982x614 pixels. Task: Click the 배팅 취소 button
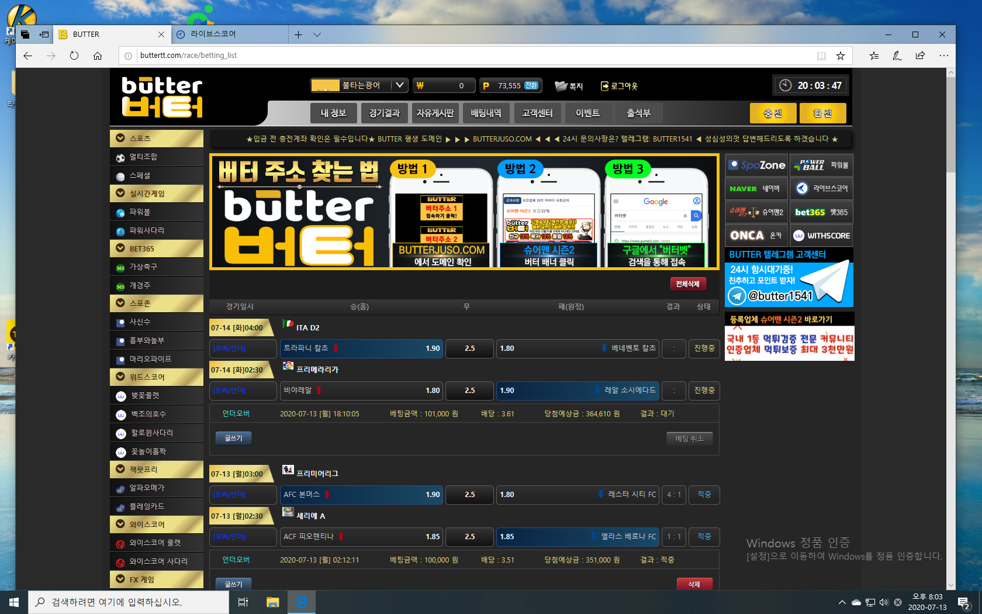(x=689, y=439)
